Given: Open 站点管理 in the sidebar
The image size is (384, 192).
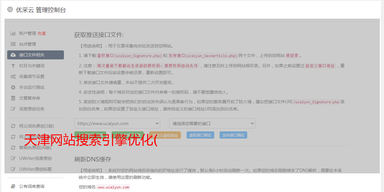Looking at the screenshot, I should click(35, 44).
